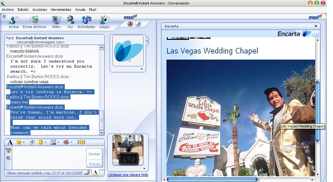
Task: Click the Las Vegas Wedding Chapel photo
Action: point(241,118)
